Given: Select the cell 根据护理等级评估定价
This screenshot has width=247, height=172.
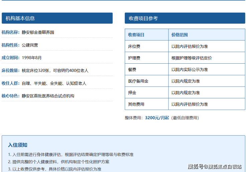Looking at the screenshot, I should click(207, 58).
